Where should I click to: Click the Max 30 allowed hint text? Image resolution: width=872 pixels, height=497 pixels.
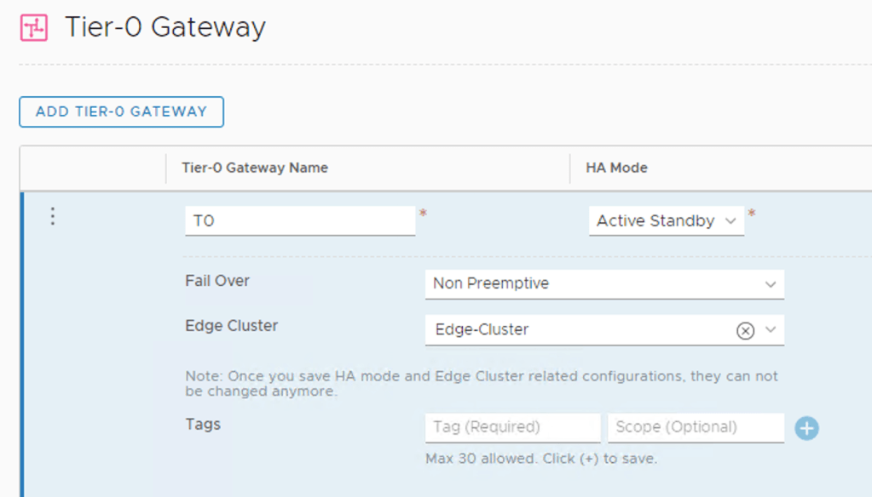pos(540,459)
